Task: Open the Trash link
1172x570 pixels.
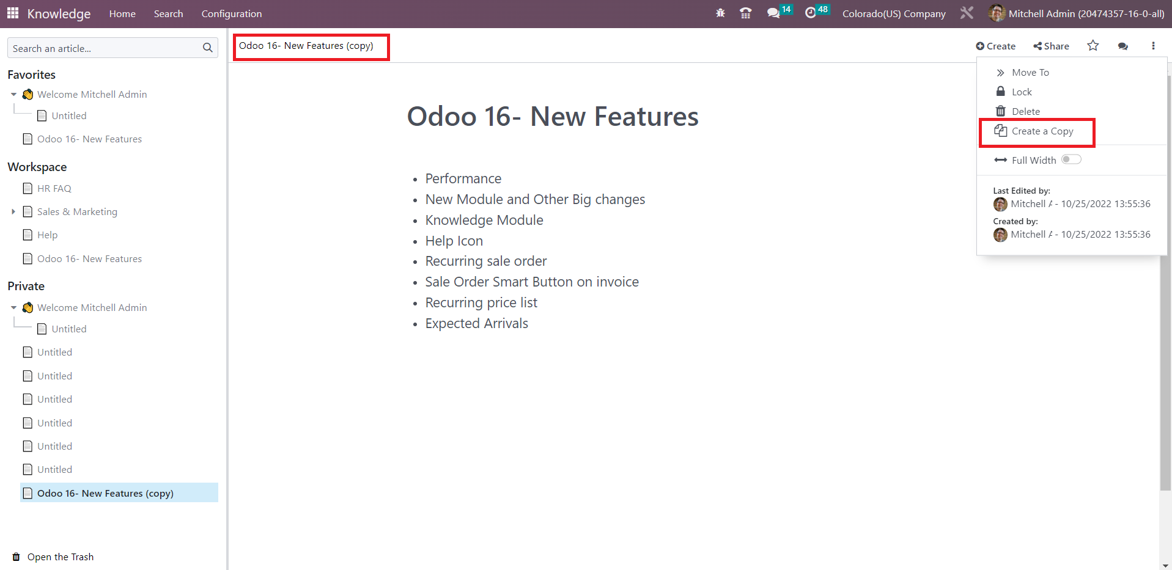Action: click(61, 557)
